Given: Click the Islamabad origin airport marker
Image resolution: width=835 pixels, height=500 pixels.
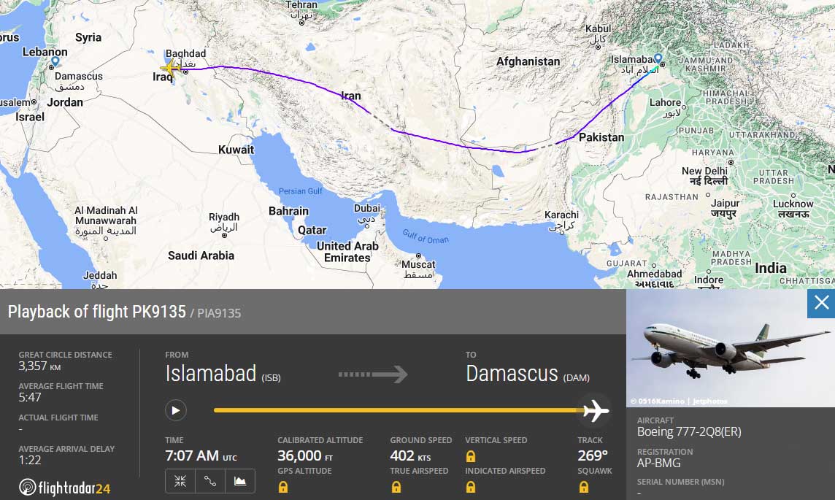Looking at the screenshot, I should pyautogui.click(x=658, y=59).
